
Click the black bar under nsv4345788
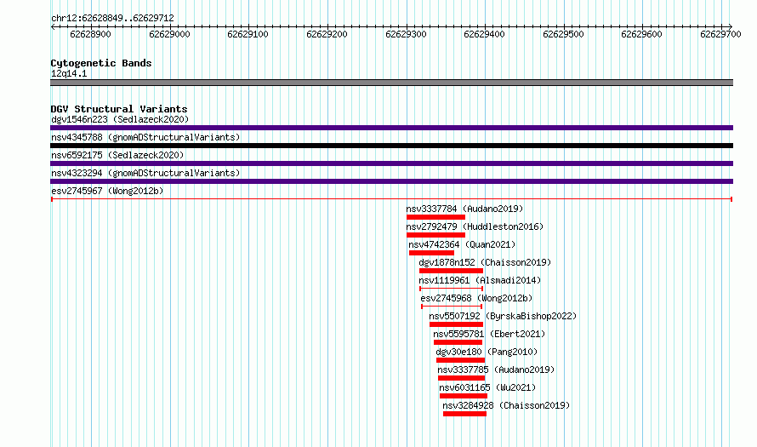pos(391,146)
